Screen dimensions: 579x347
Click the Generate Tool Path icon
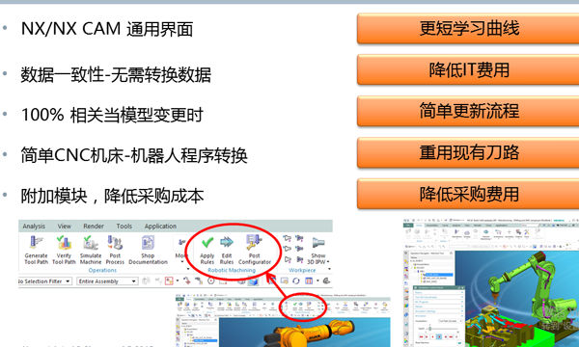pos(37,250)
